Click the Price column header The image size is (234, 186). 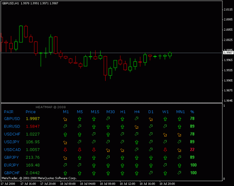tap(31, 112)
